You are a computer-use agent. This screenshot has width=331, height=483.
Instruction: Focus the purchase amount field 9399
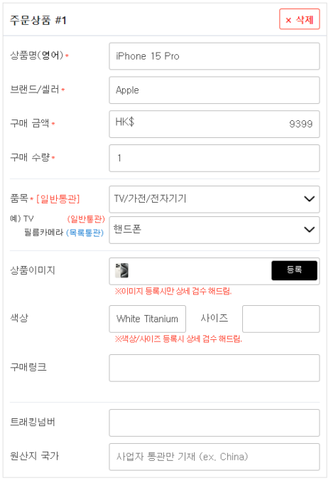214,124
